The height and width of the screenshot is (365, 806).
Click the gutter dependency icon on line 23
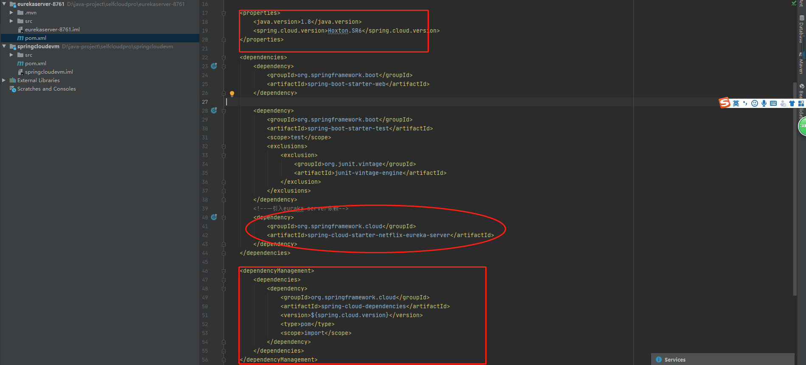point(214,66)
